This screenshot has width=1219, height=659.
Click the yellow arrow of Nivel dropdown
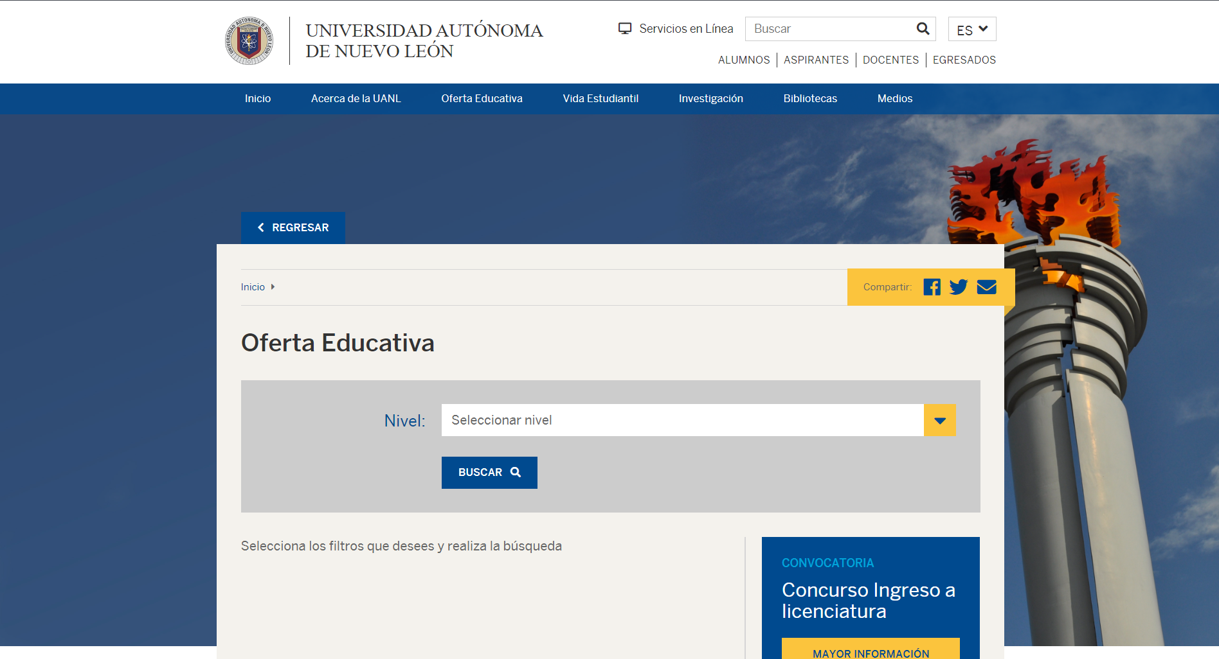click(x=940, y=420)
